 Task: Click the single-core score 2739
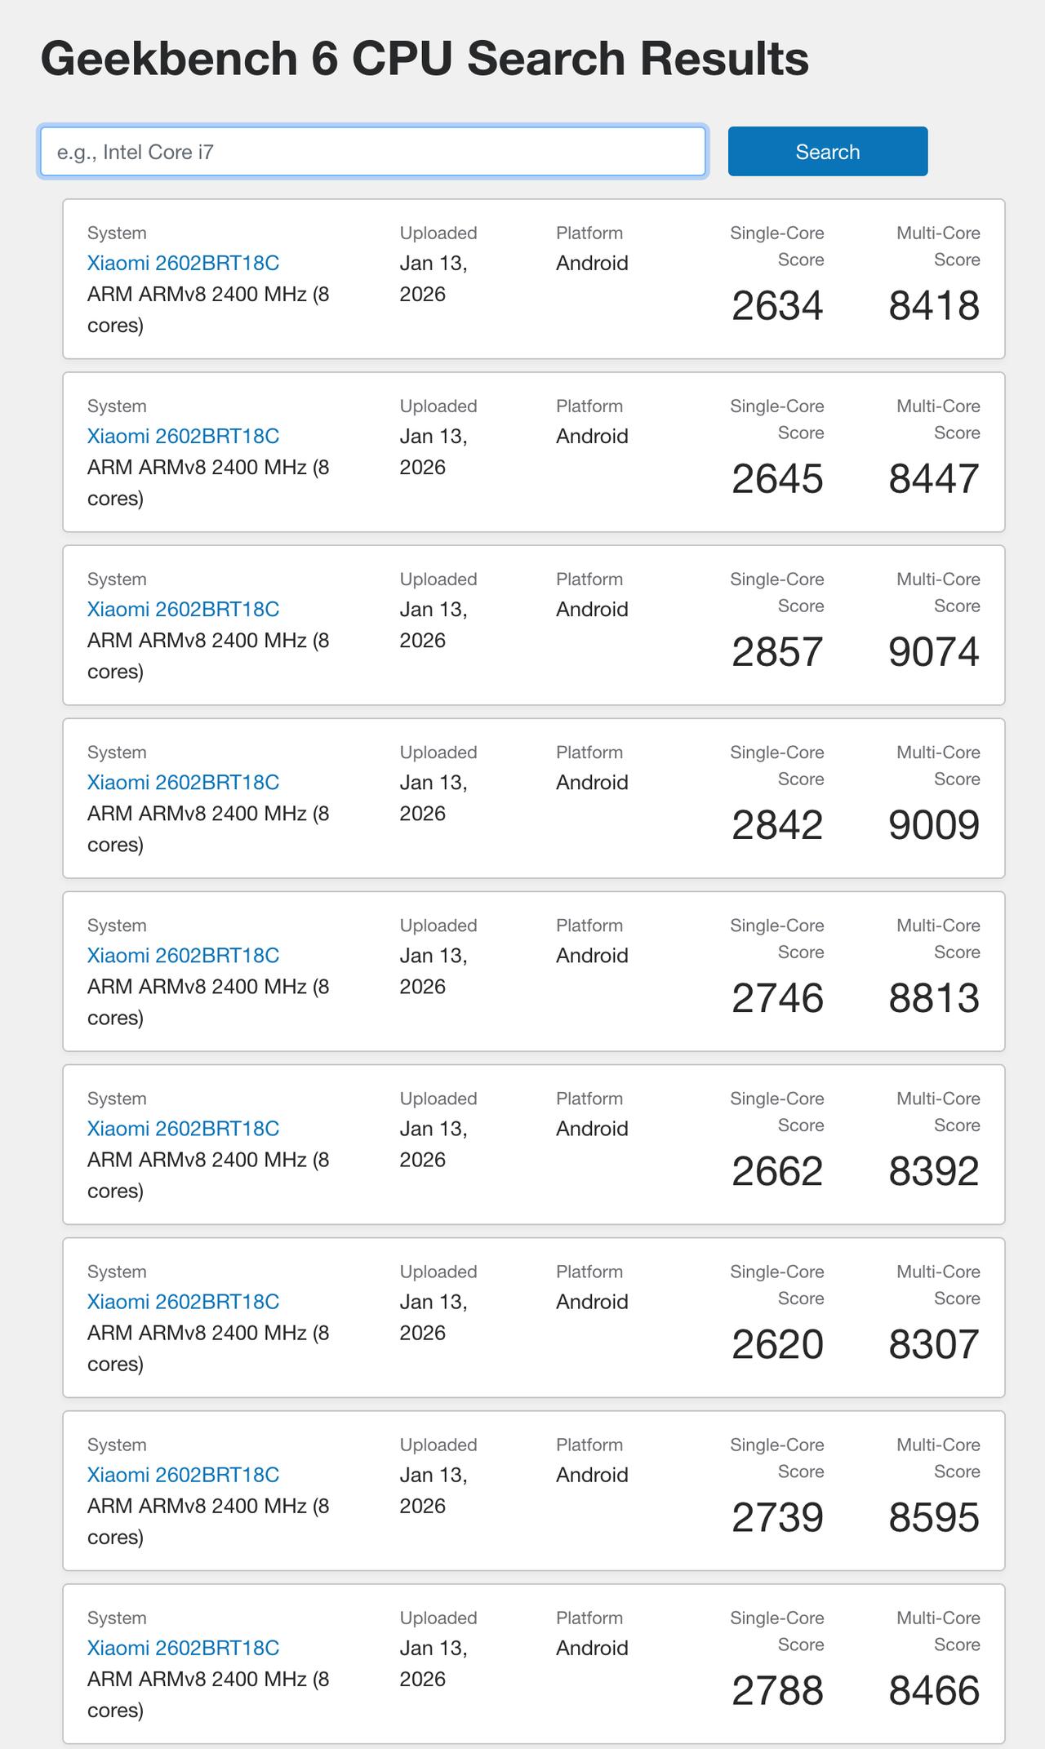pyautogui.click(x=777, y=1517)
